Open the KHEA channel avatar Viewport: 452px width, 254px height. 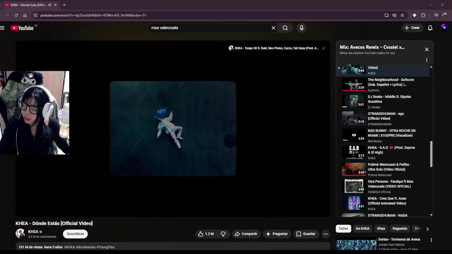coord(20,234)
